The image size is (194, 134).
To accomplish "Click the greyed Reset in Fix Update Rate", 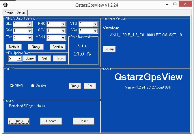I will point(59,58).
